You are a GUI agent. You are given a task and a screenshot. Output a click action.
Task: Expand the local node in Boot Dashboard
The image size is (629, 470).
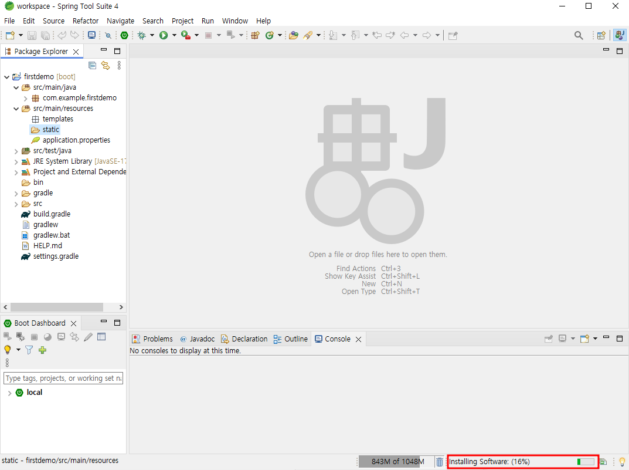[x=9, y=393]
